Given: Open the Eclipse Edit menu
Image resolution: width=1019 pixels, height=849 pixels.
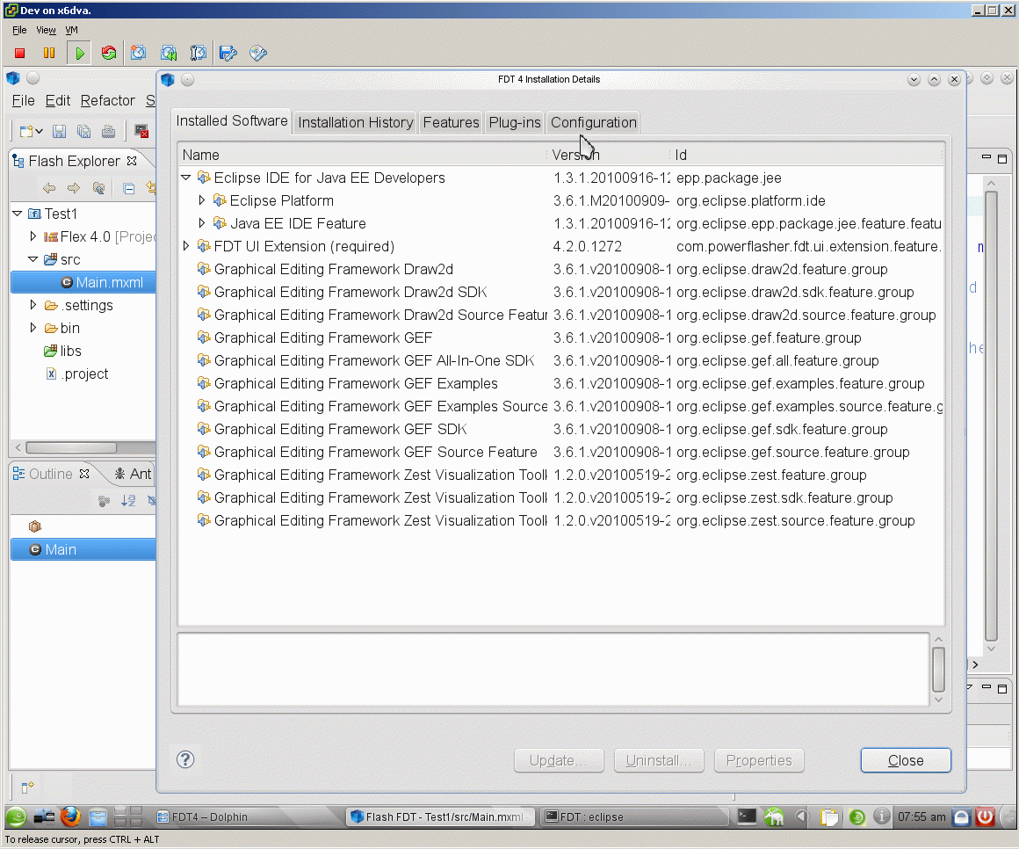Looking at the screenshot, I should 58,101.
